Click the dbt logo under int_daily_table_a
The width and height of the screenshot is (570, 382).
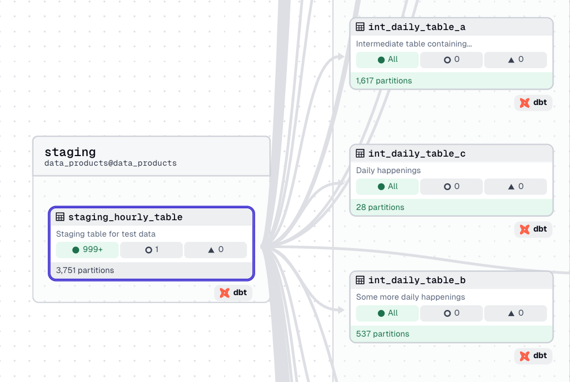coord(532,103)
